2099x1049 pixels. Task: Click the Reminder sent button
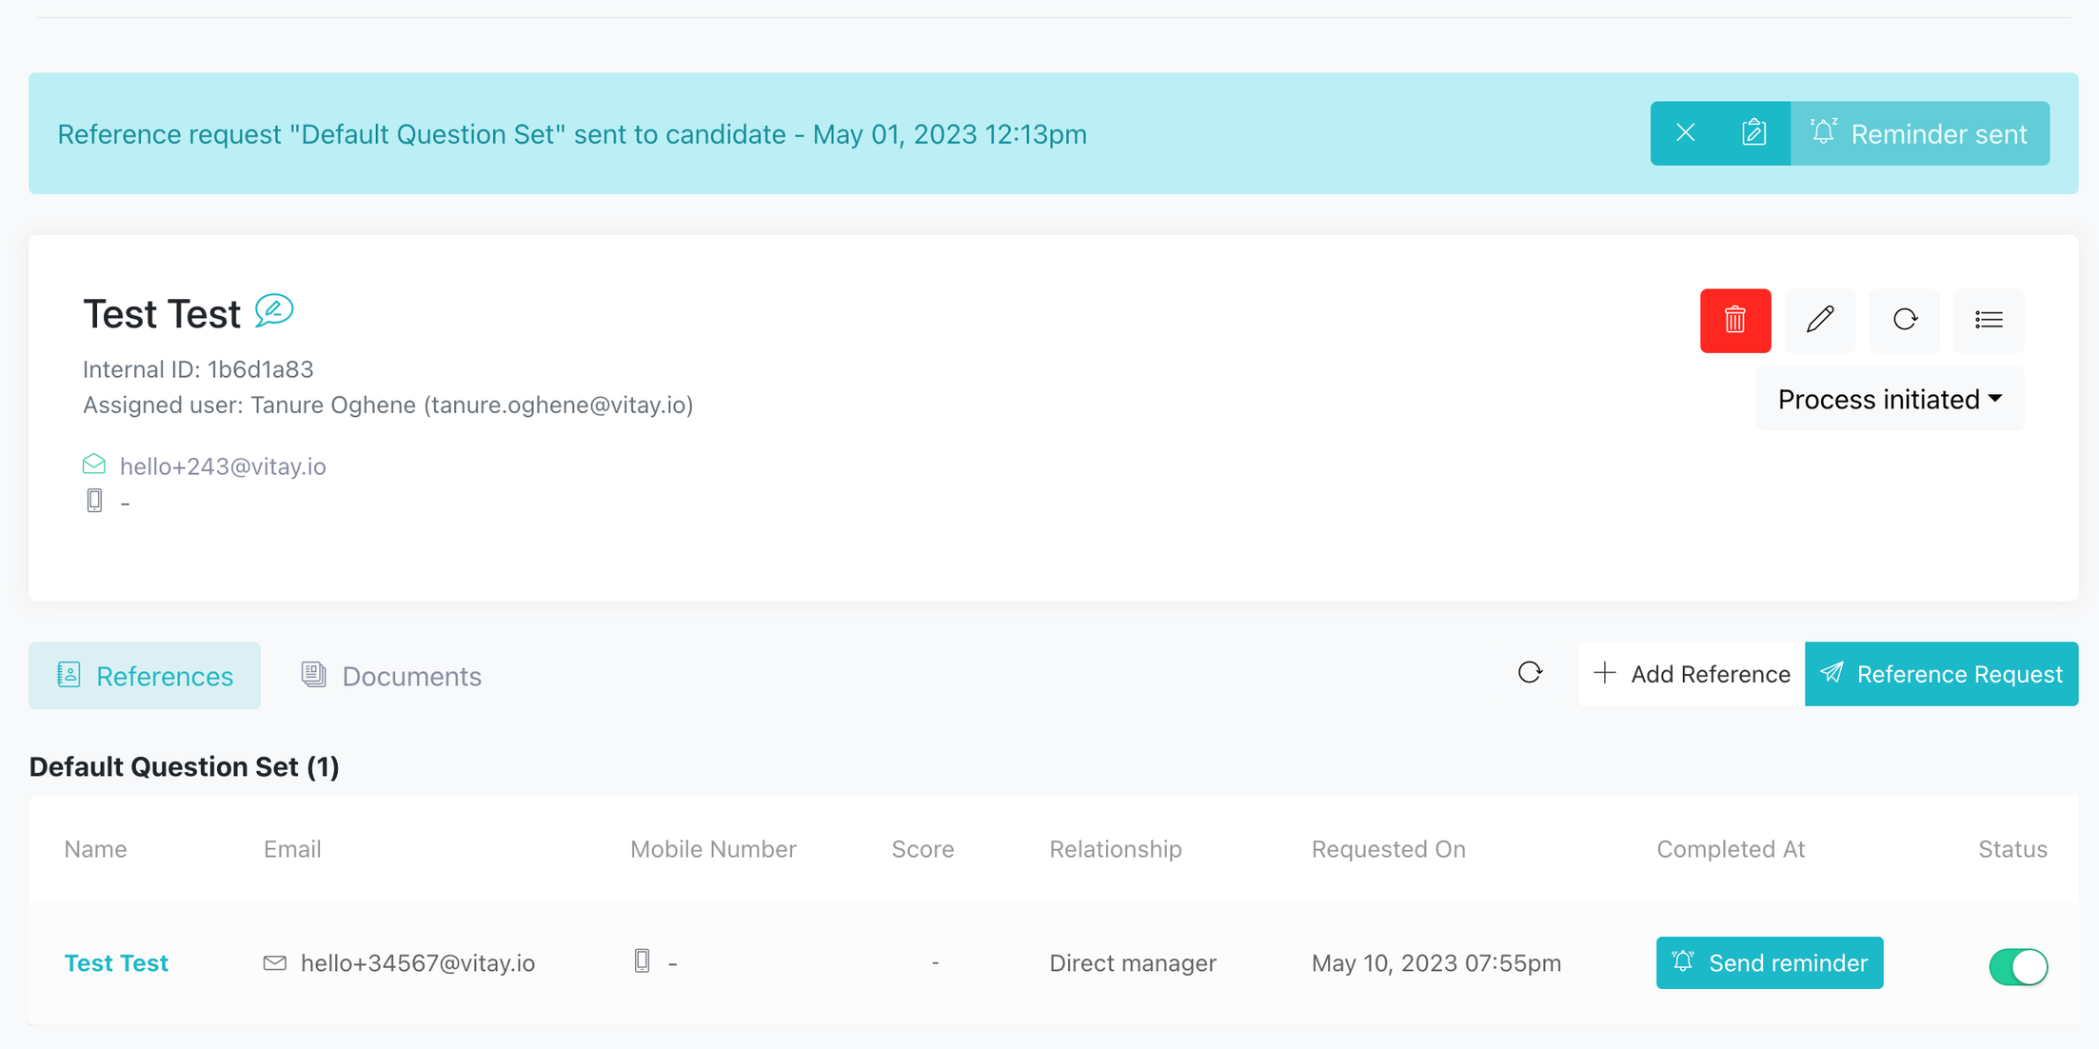click(x=1920, y=133)
